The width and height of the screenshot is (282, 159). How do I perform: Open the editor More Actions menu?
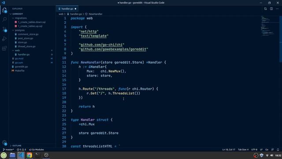277,9
